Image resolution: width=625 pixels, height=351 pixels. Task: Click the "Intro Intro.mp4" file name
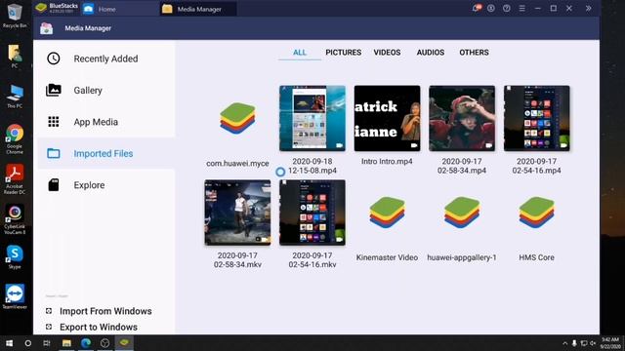pyautogui.click(x=387, y=161)
